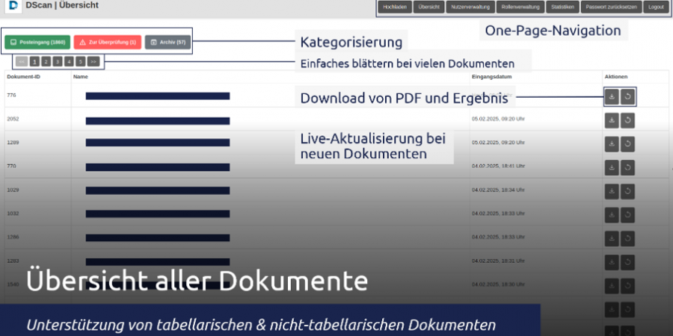This screenshot has height=336, width=673.
Task: Download document 1032
Action: 612,215
